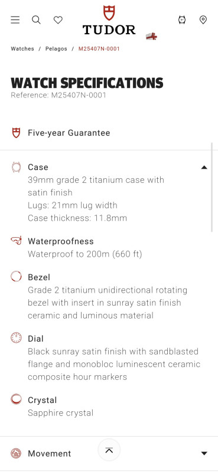Click the Movement section icon
Screen dimensions: 218x472
16,453
